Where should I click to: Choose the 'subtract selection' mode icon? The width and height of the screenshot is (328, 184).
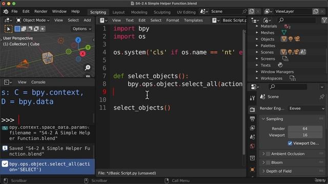[x=30, y=29]
